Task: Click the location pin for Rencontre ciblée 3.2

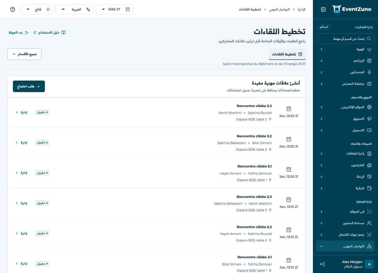Action: [x=270, y=150]
